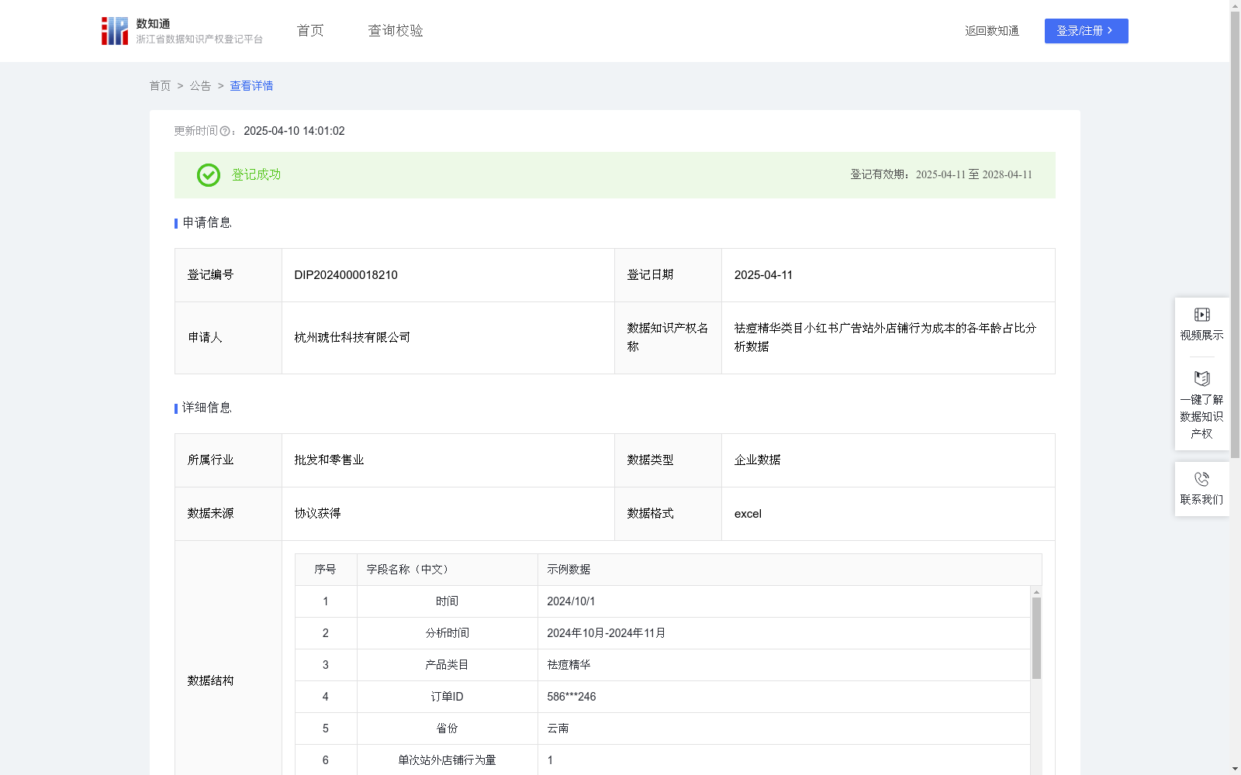The width and height of the screenshot is (1241, 775).
Task: Open the 一键了解数据知识产权 guide icon
Action: coord(1201,378)
